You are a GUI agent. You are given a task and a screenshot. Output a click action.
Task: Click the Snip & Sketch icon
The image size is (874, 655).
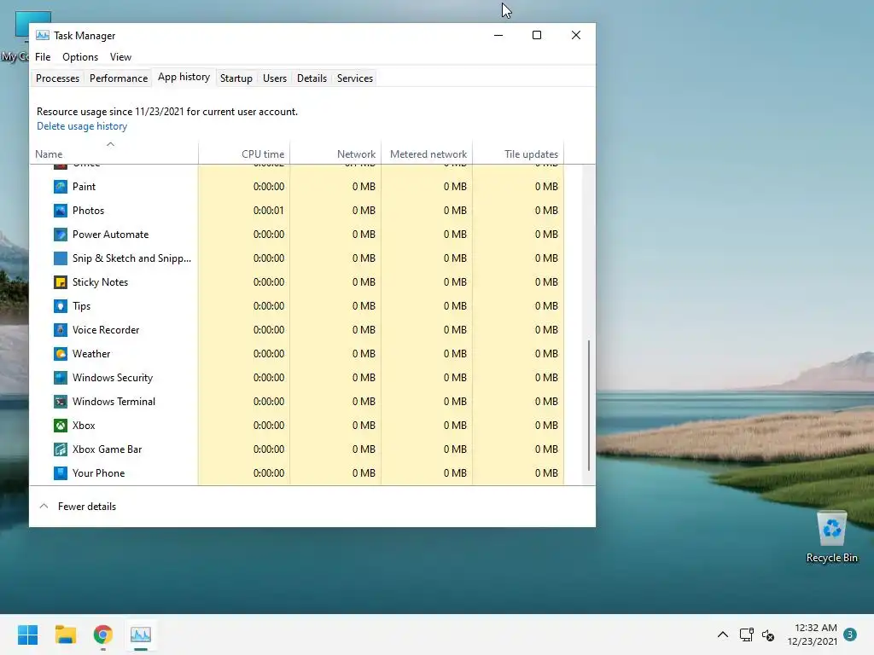[x=61, y=258]
